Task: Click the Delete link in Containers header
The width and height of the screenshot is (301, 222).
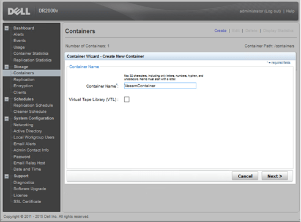Action: (251, 30)
